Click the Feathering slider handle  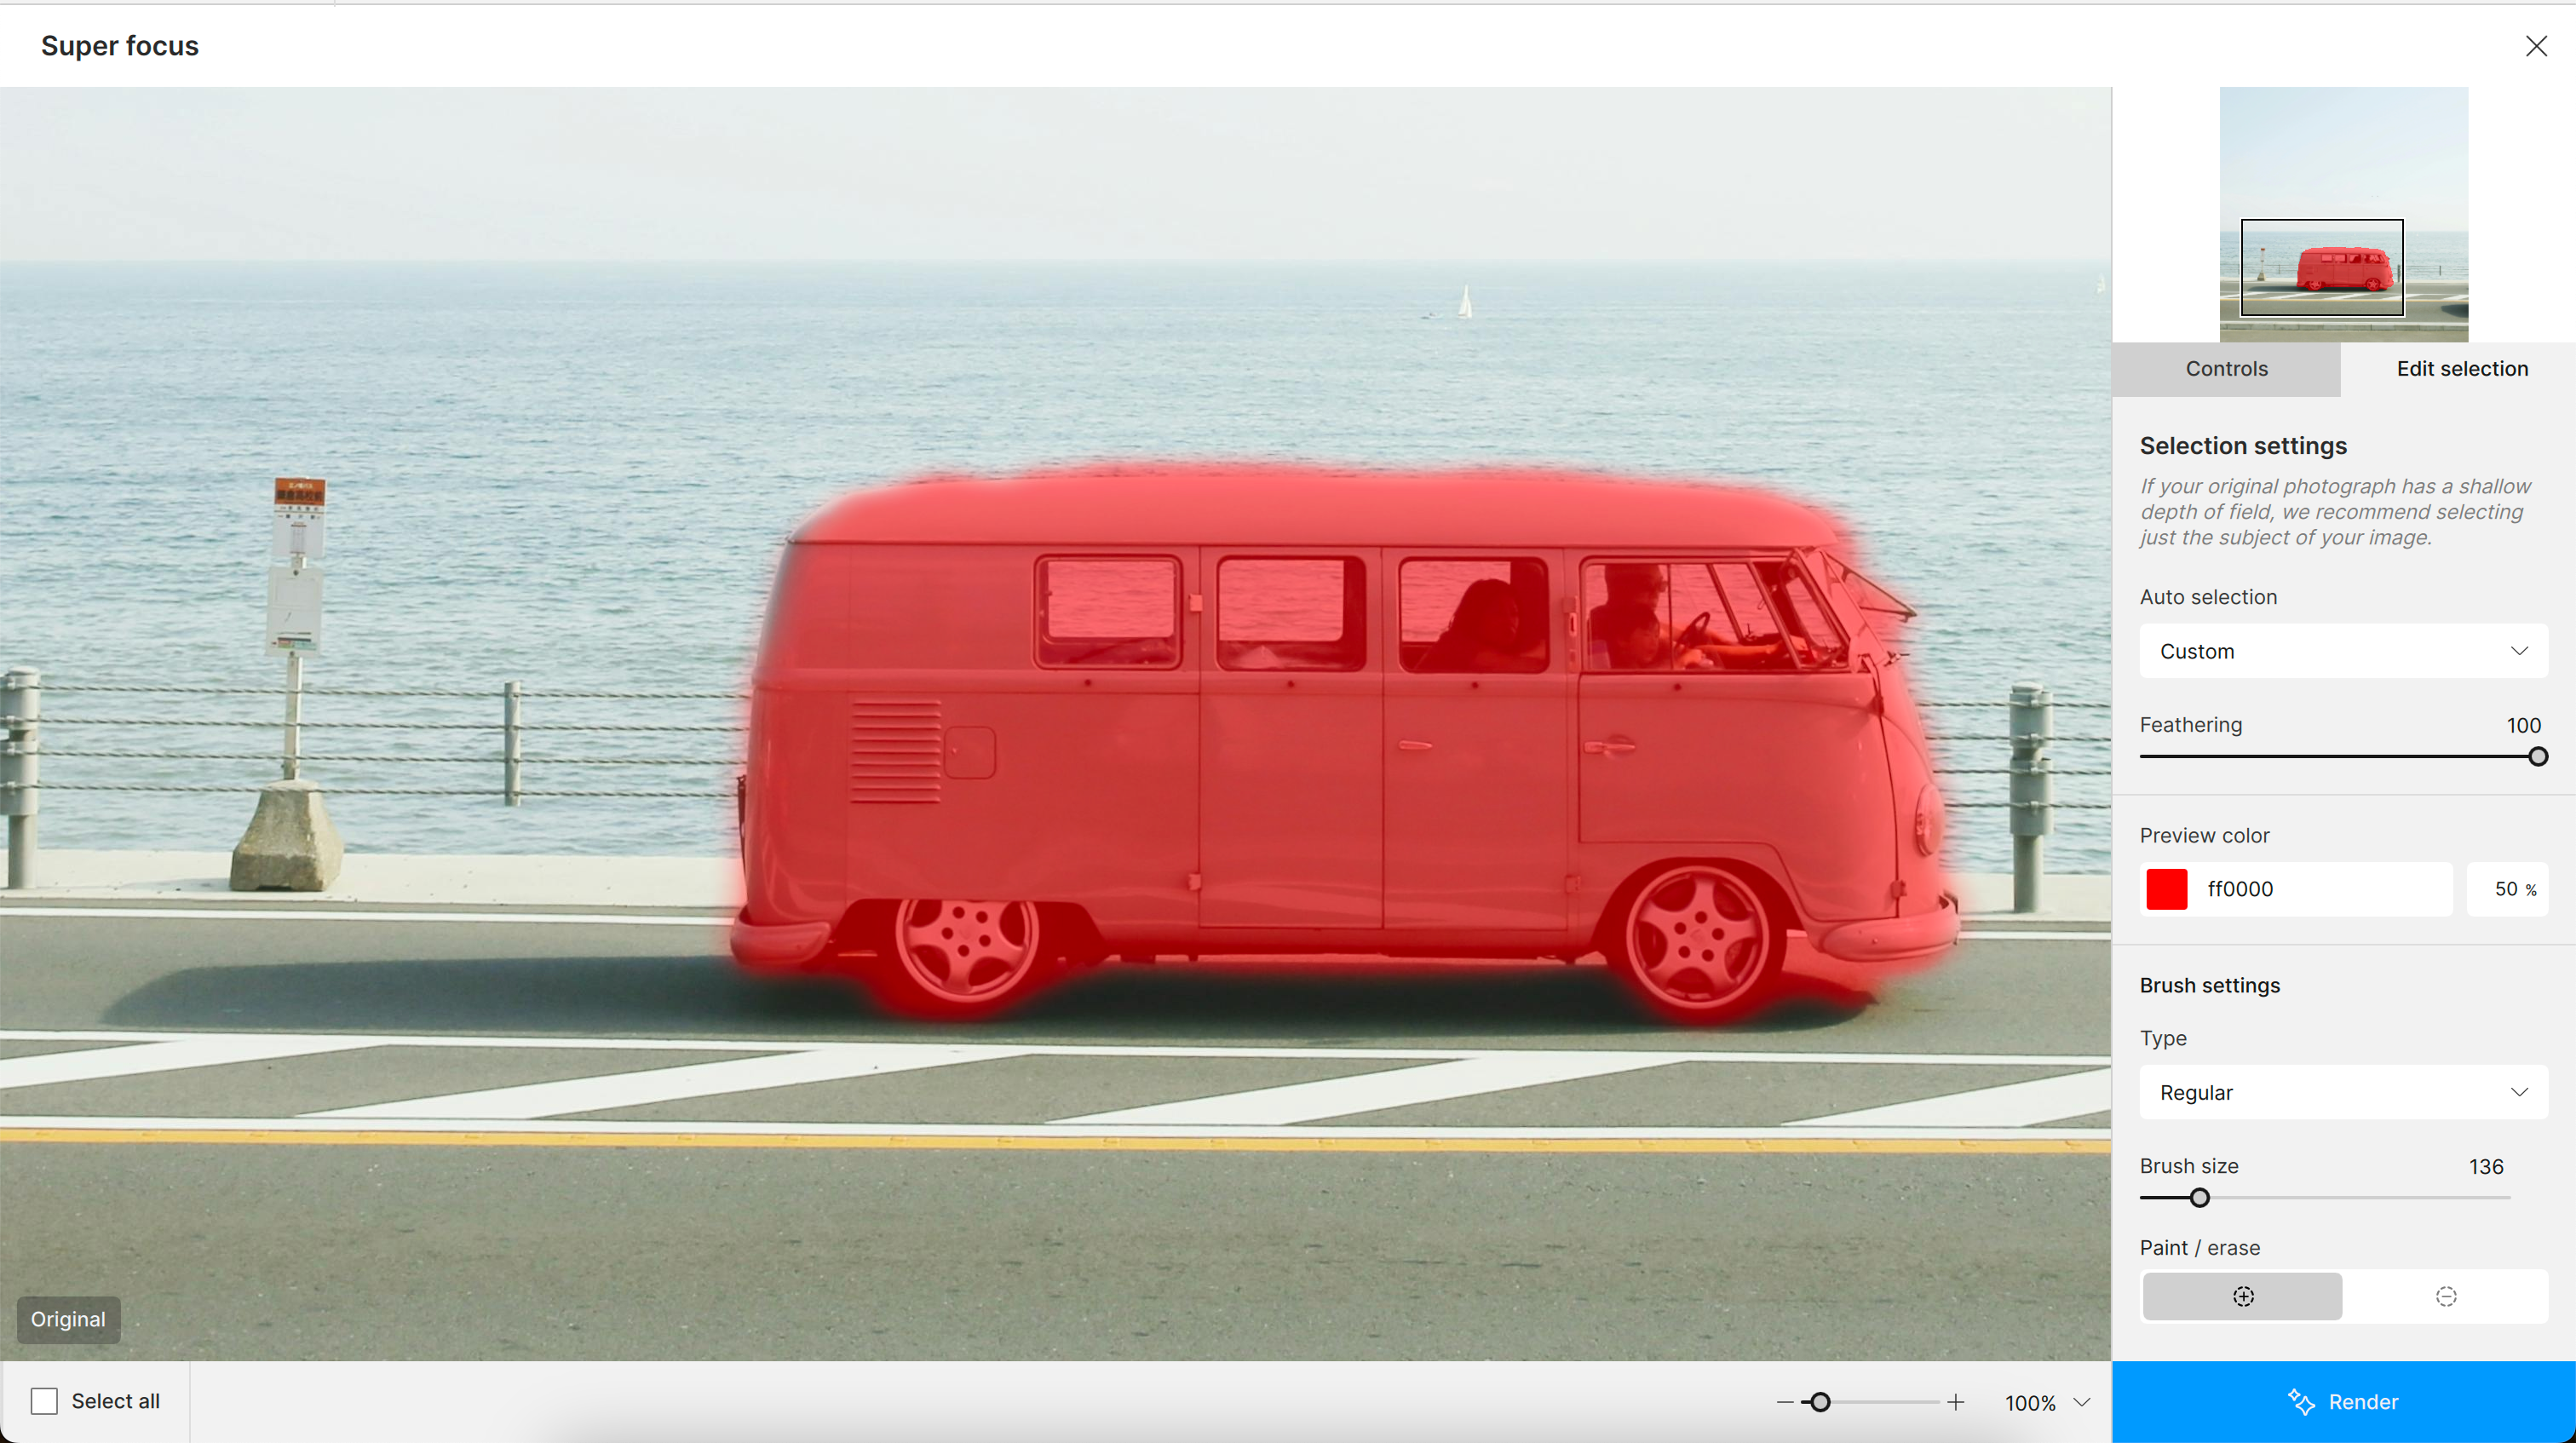(x=2537, y=757)
